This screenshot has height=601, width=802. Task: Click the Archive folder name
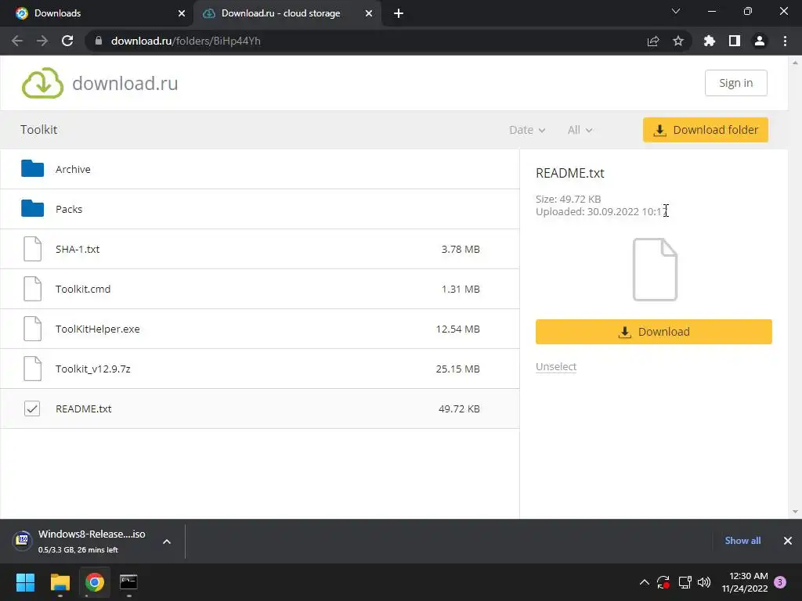[x=73, y=169]
